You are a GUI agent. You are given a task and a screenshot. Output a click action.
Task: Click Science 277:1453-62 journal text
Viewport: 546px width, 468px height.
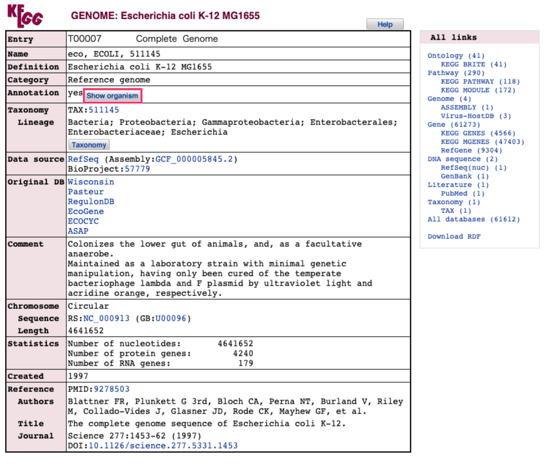[x=135, y=436]
